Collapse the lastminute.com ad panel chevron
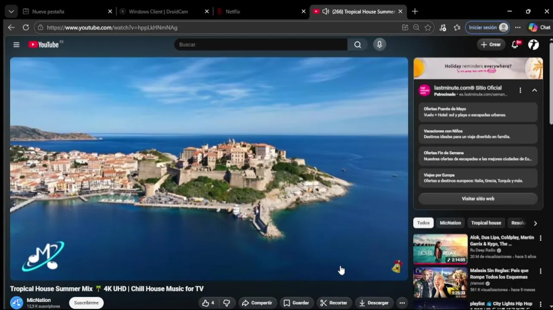The width and height of the screenshot is (553, 310). coord(534,90)
